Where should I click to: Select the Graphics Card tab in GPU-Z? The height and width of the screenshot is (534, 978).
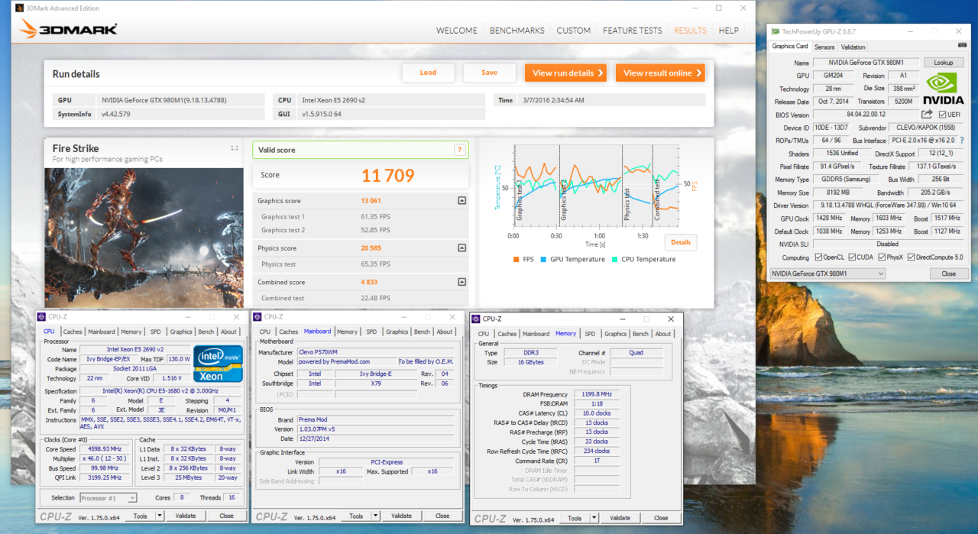point(790,47)
